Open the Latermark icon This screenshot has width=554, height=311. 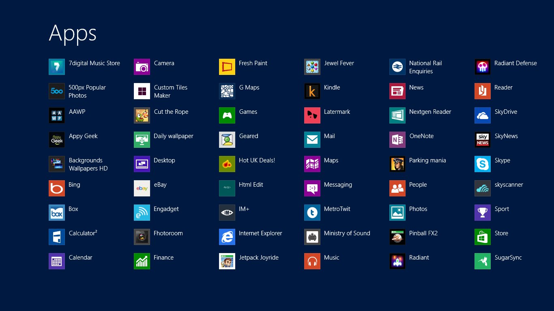312,115
